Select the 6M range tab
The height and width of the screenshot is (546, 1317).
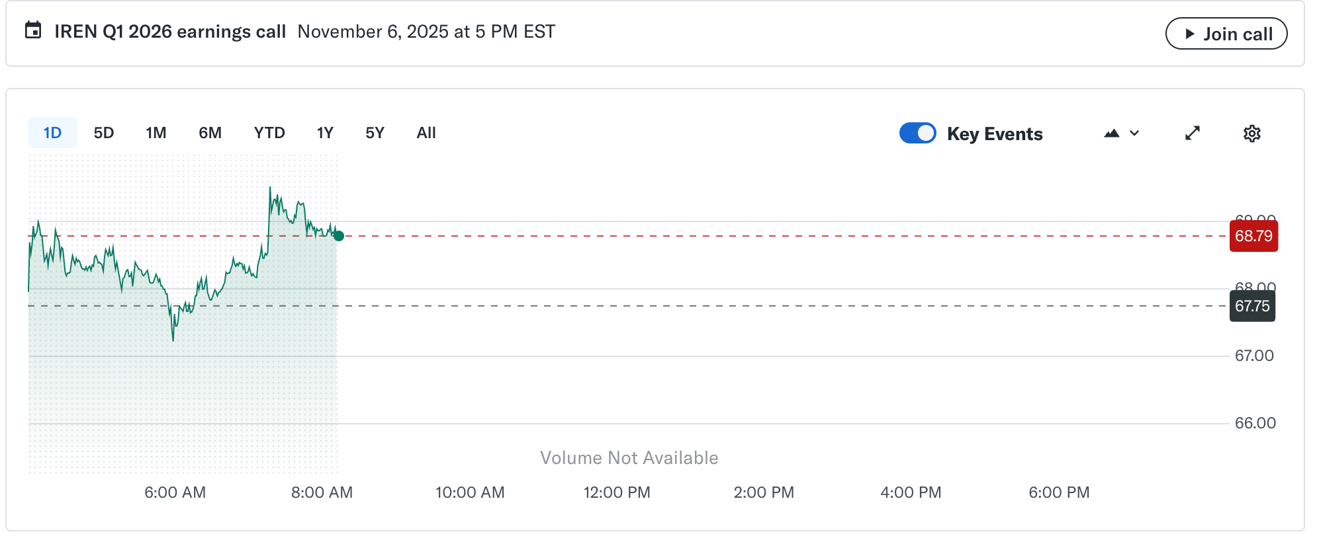pos(210,133)
